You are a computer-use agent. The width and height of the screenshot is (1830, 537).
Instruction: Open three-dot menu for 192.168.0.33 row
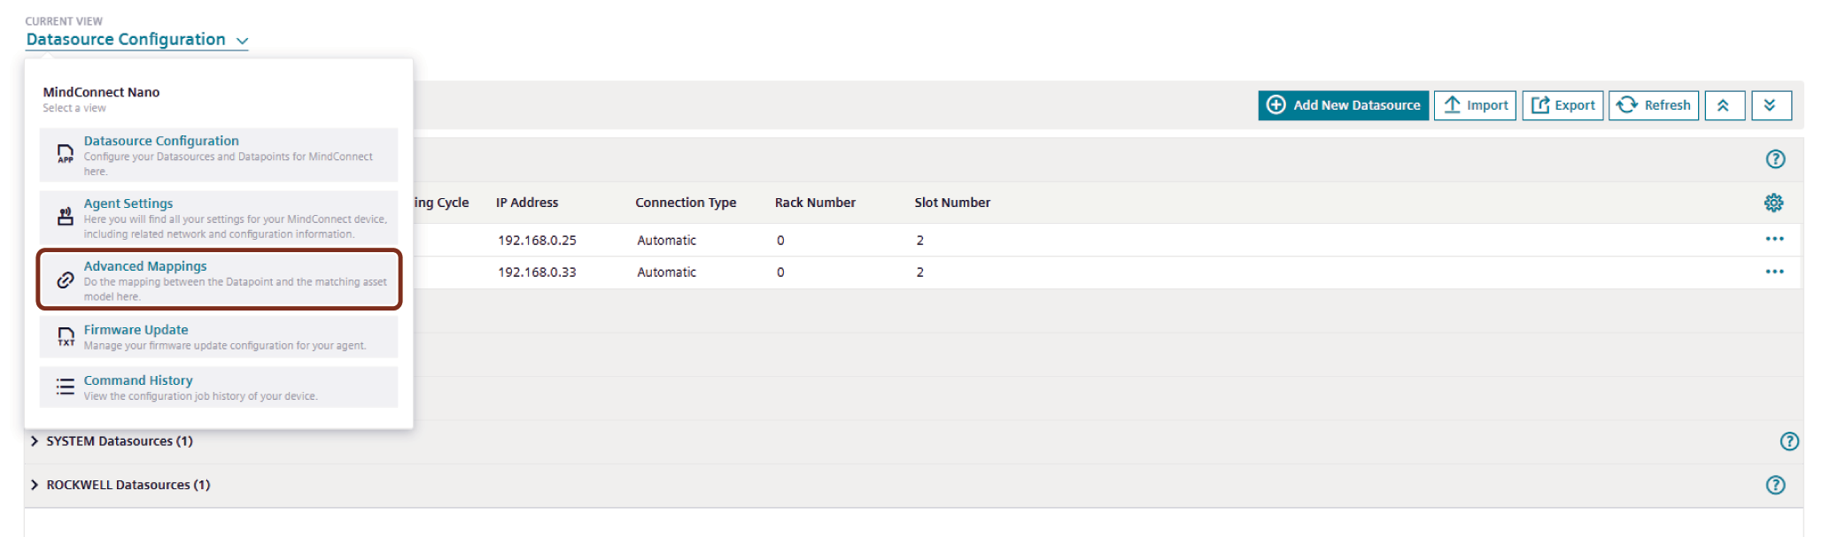point(1774,272)
